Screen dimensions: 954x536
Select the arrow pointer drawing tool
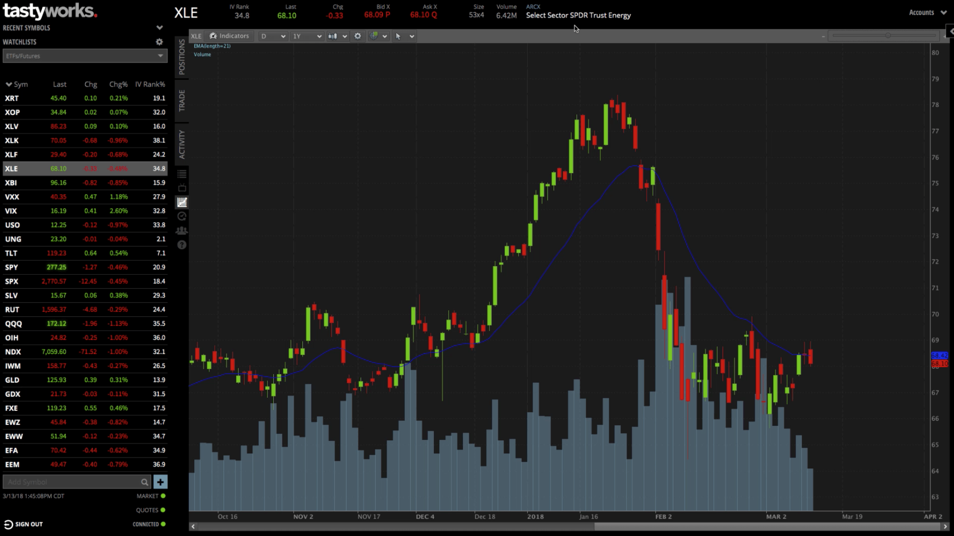(x=398, y=36)
